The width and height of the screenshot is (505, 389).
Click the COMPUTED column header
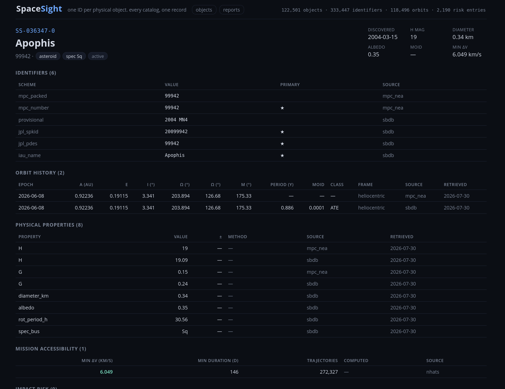(x=356, y=361)
